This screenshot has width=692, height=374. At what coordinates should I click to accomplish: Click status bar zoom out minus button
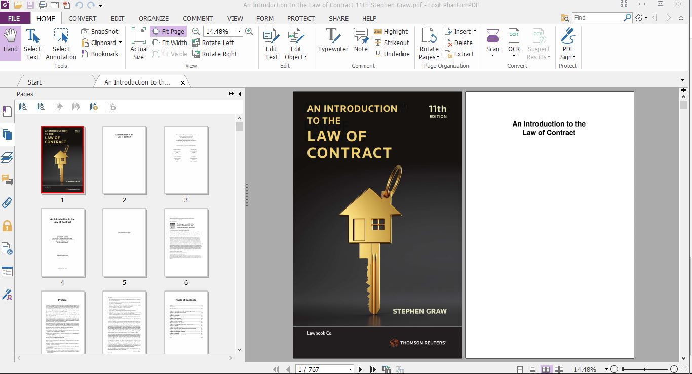pyautogui.click(x=614, y=369)
